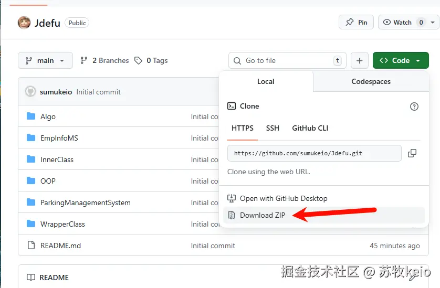
Task: Expand the Watch options dropdown arrow
Action: (x=433, y=22)
